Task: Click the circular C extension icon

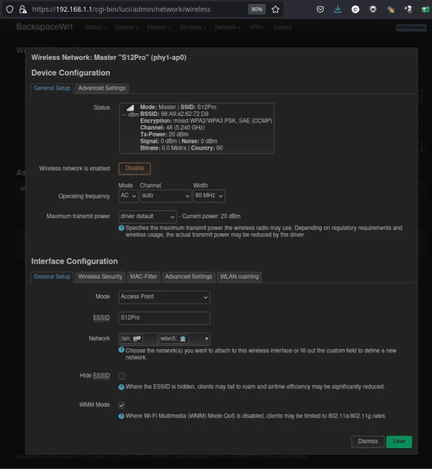Action: click(355, 9)
